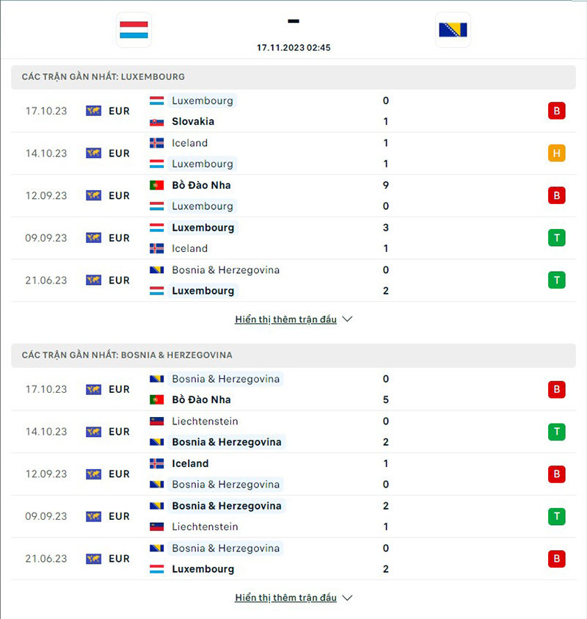
Task: Click the red B loss badge in the Portugal match
Action: [556, 195]
